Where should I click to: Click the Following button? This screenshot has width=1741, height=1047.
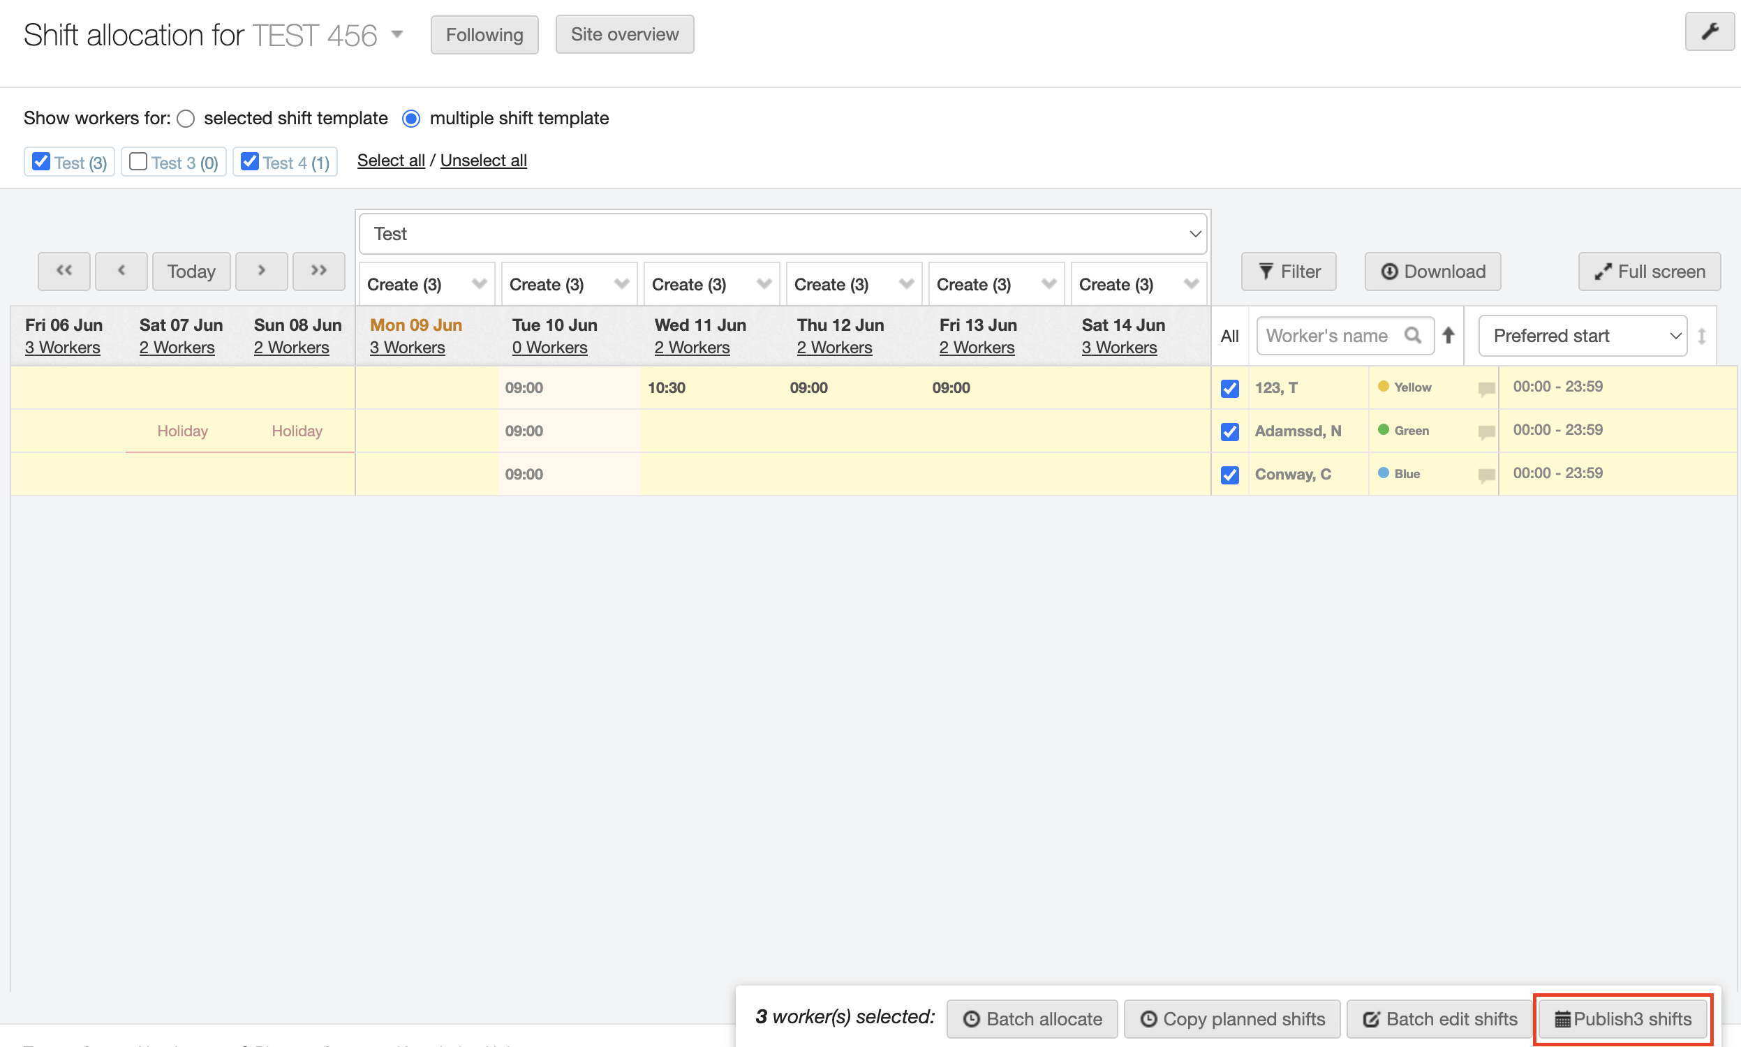pos(484,35)
